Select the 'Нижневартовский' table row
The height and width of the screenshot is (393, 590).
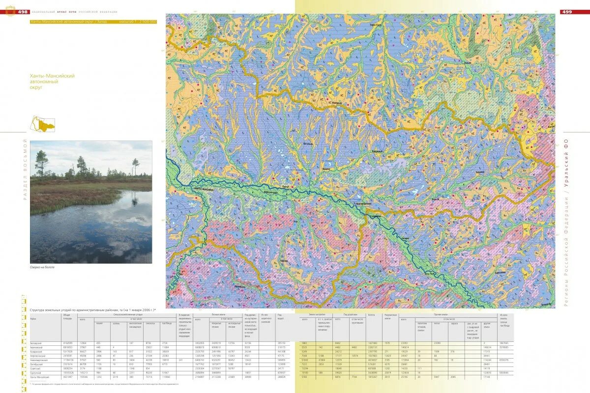(272, 361)
